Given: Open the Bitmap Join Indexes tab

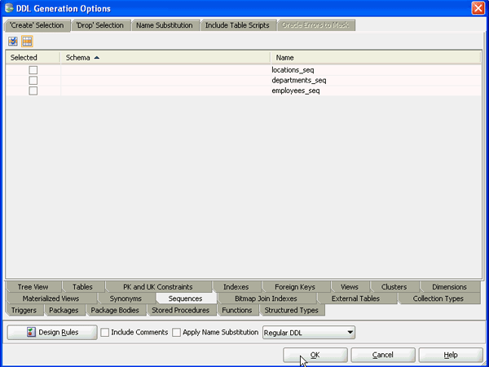Looking at the screenshot, I should pyautogui.click(x=266, y=298).
